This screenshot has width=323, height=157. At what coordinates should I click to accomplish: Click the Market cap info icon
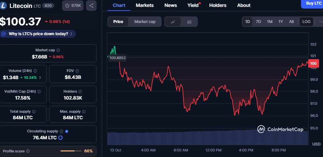pyautogui.click(x=58, y=50)
